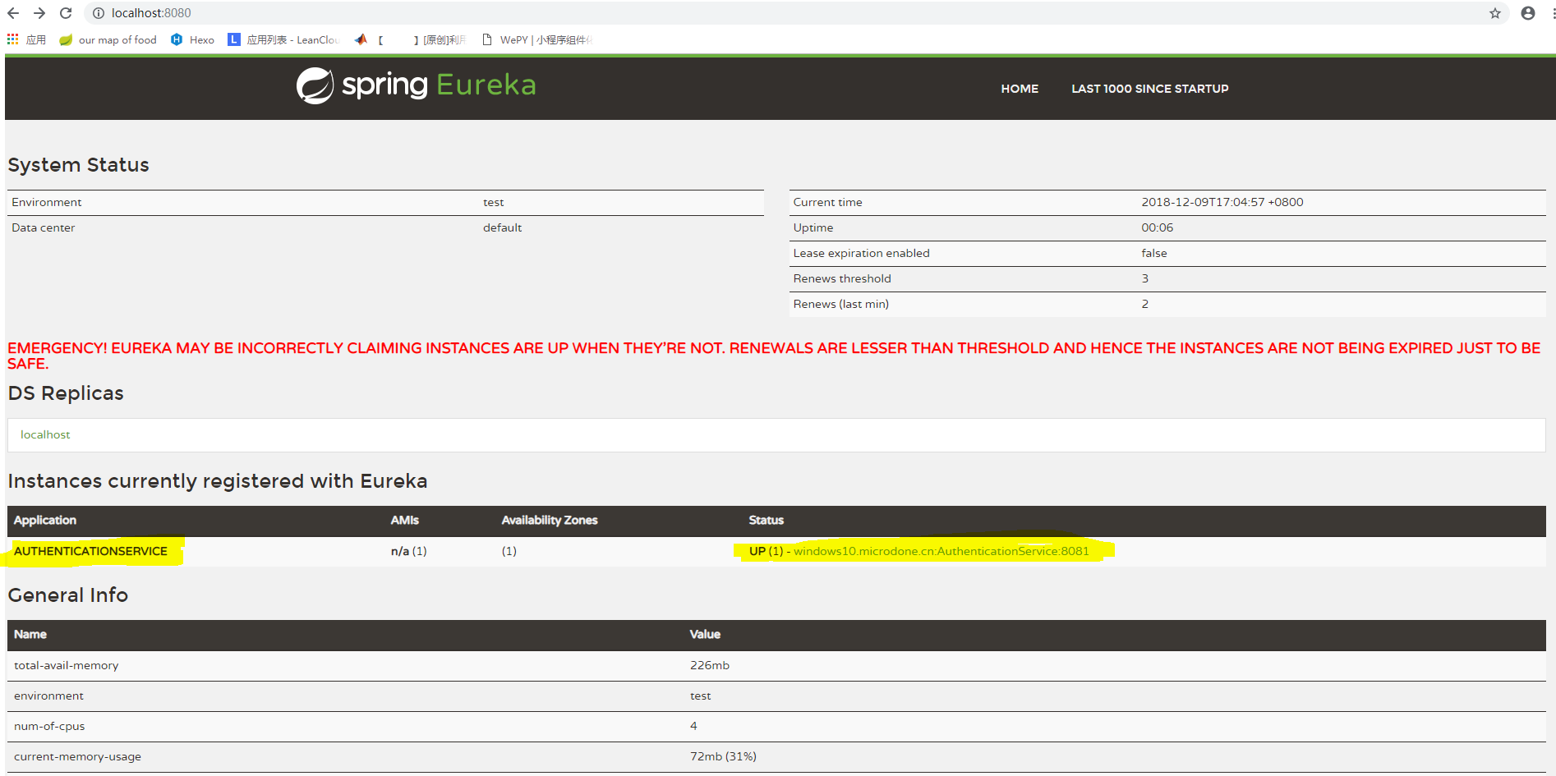Select the n/a (1) AMIs cell
1556x776 pixels.
point(409,551)
